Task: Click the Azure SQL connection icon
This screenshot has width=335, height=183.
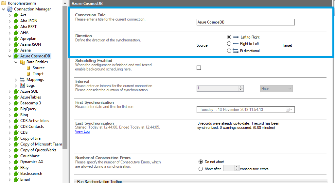Action: pos(16,91)
